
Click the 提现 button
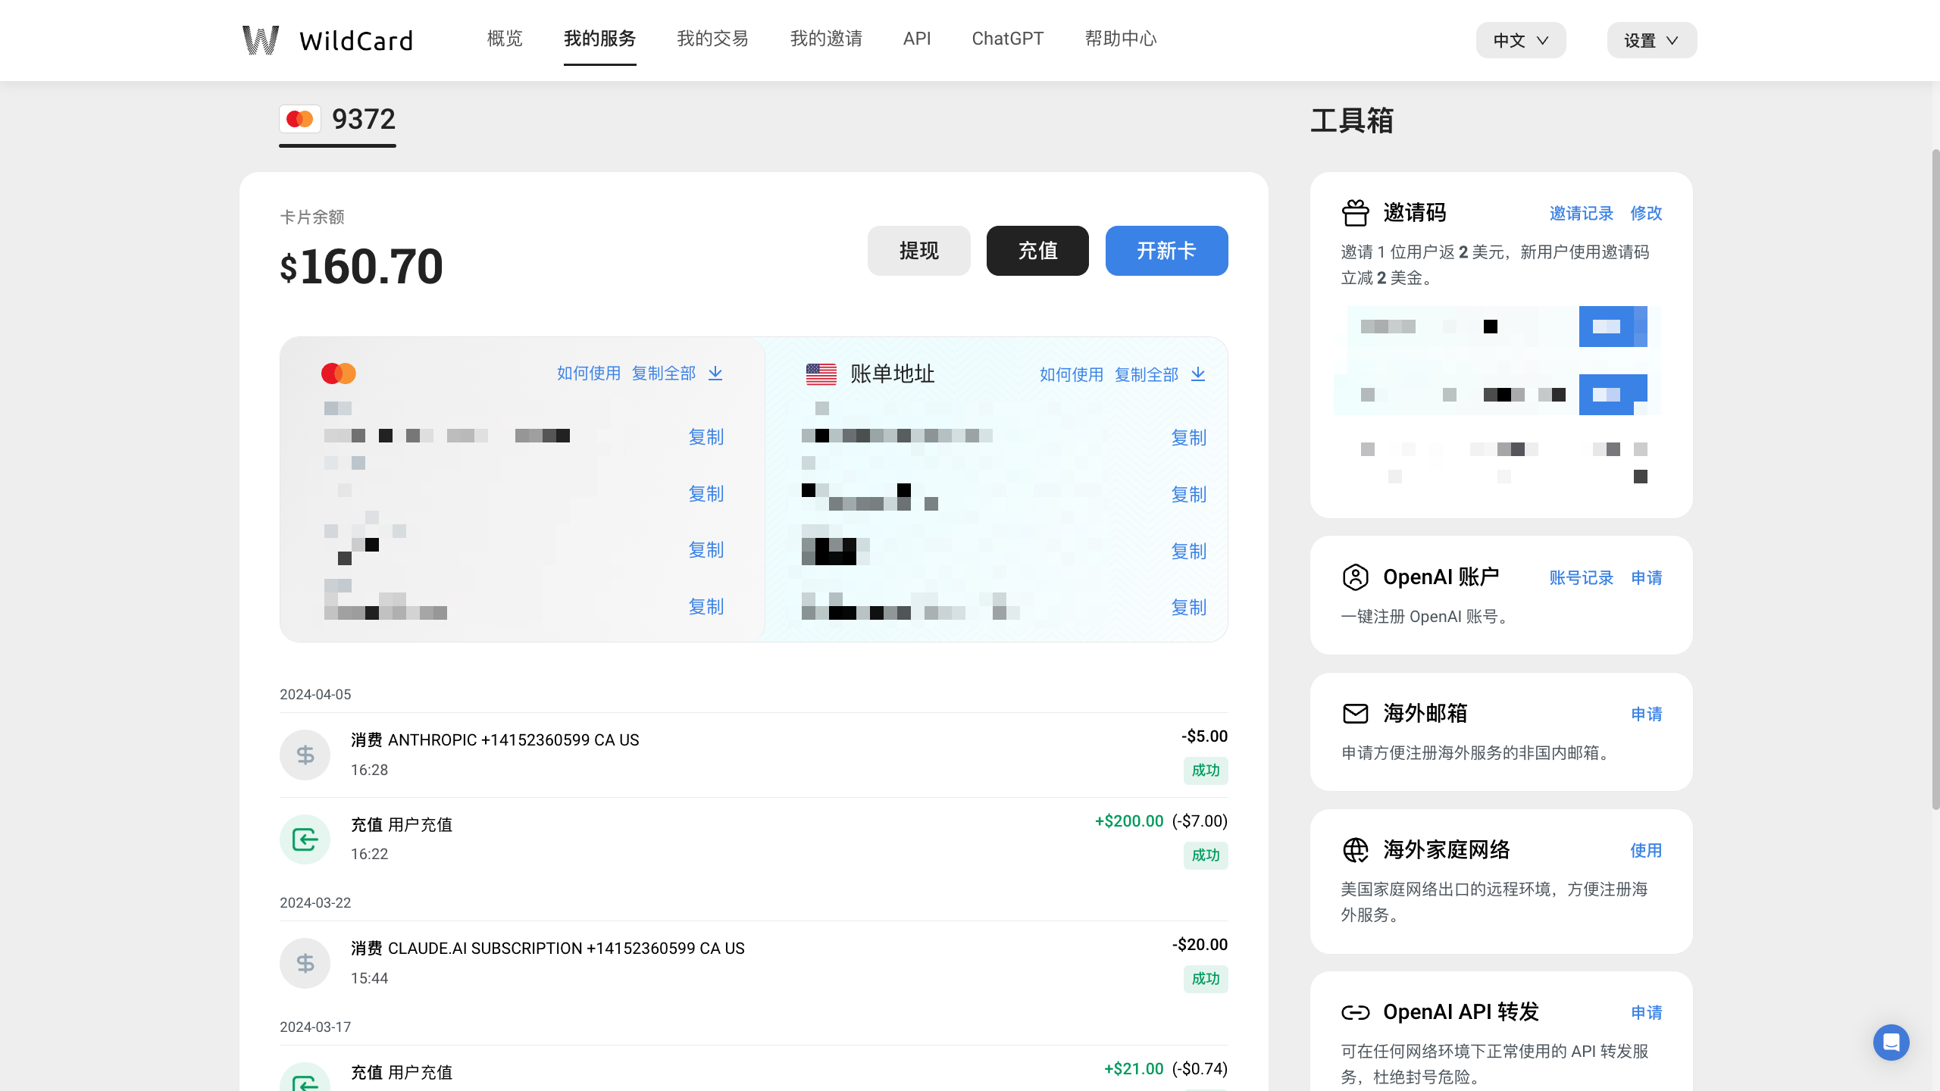click(918, 250)
